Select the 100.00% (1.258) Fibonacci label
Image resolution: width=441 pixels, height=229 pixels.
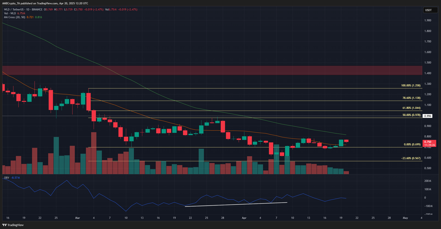(411, 85)
